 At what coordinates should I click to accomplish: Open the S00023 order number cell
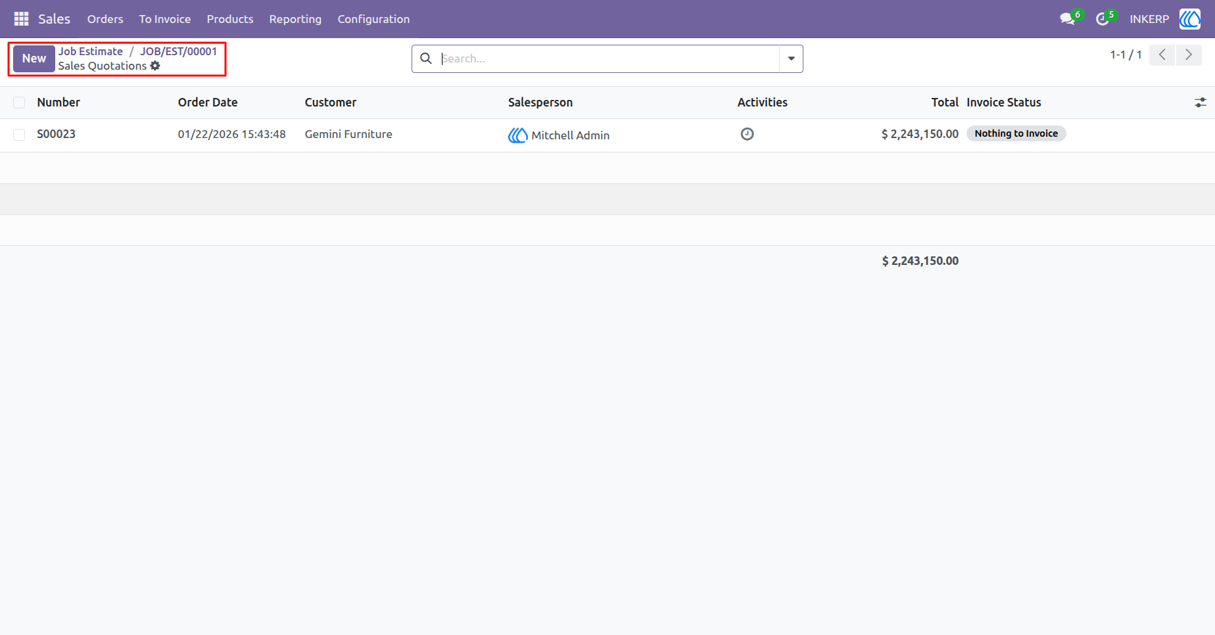click(56, 134)
